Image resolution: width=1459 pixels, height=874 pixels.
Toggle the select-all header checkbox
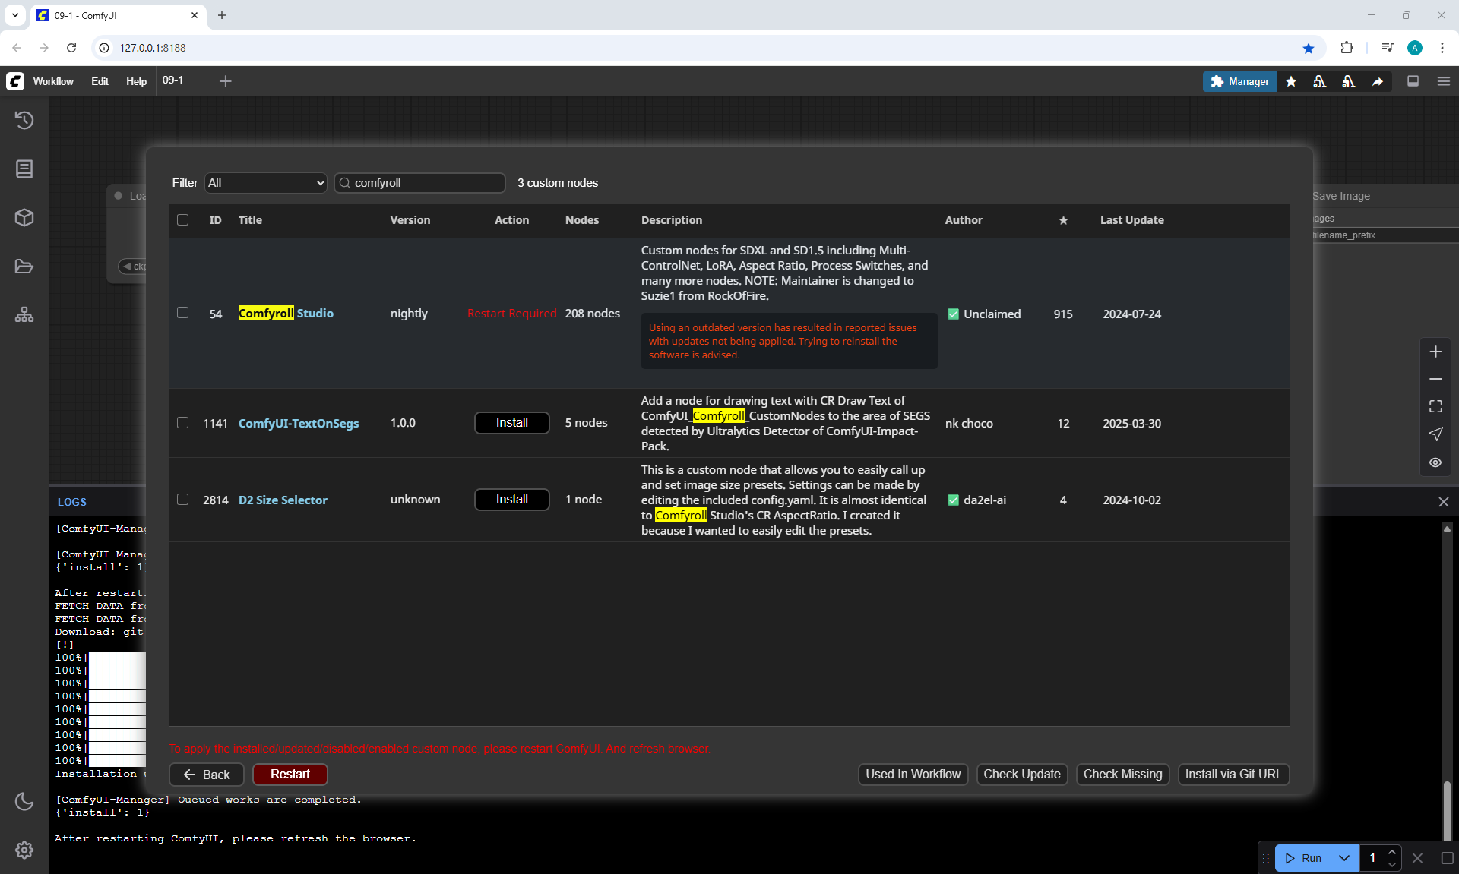coord(182,220)
